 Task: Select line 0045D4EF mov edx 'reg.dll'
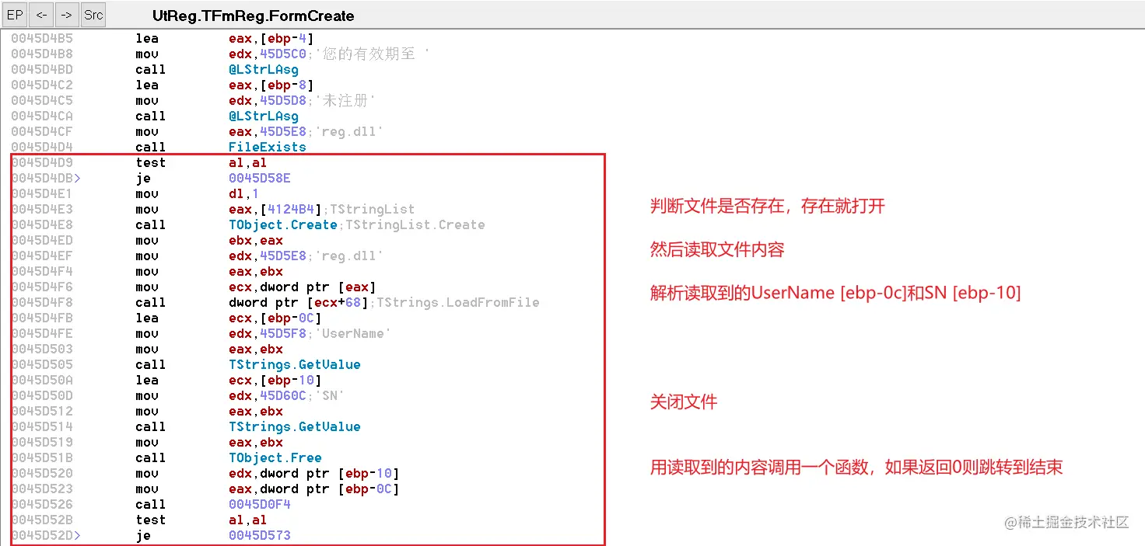197,256
